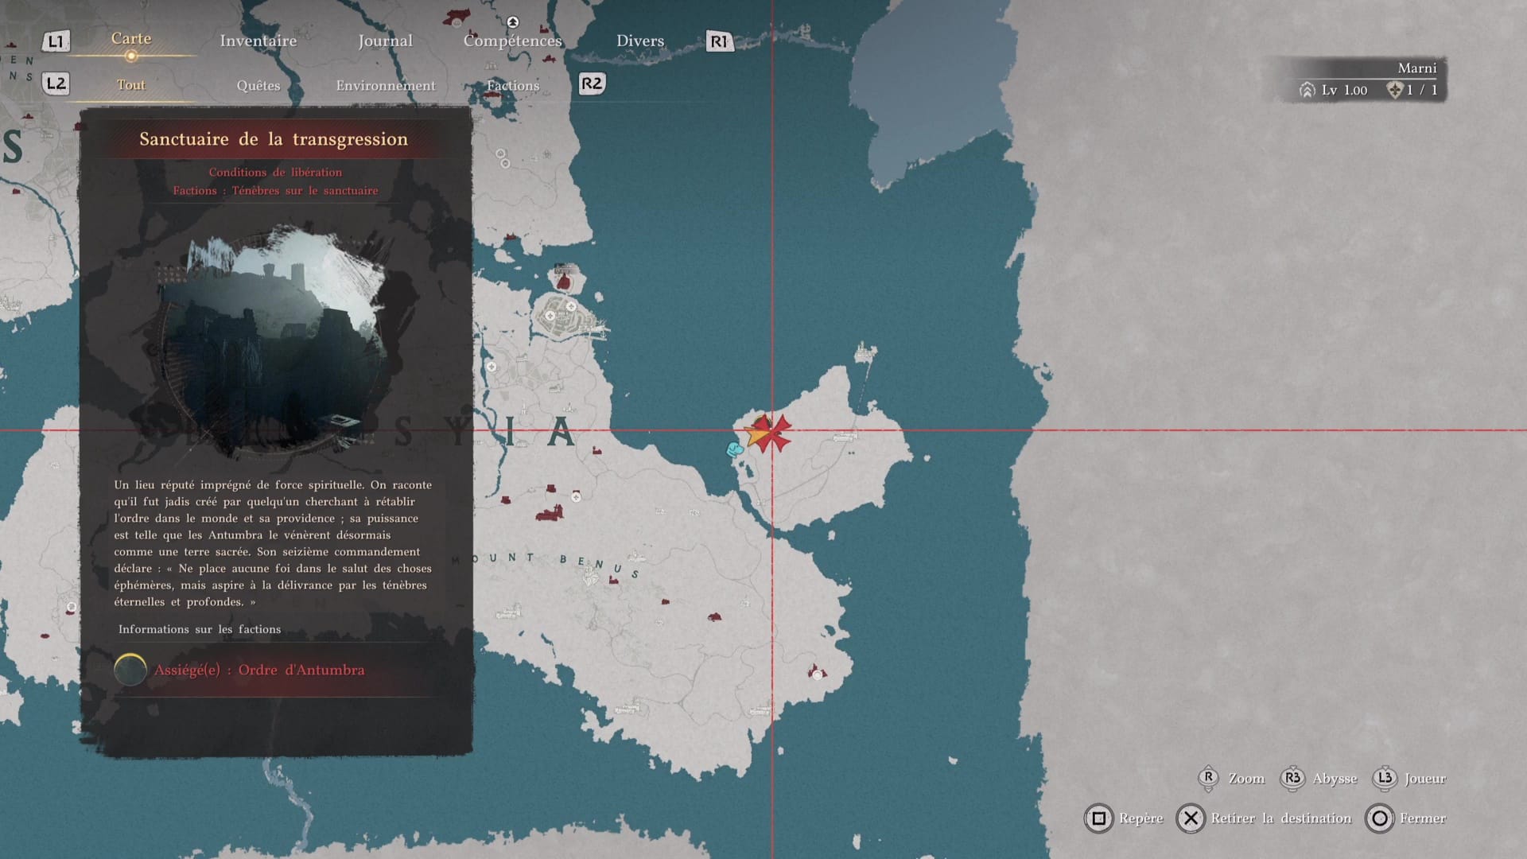Filter map by Factions
This screenshot has height=859, width=1527.
pyautogui.click(x=512, y=85)
